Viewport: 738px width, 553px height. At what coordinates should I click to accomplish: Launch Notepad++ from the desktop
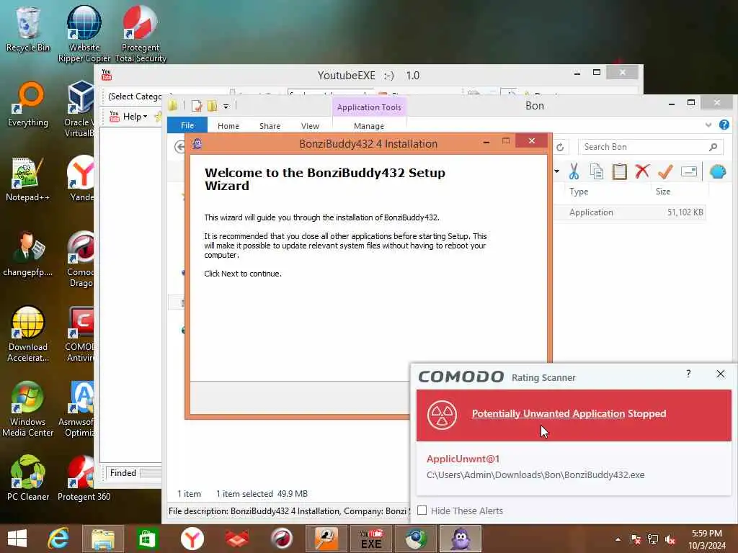tap(28, 179)
